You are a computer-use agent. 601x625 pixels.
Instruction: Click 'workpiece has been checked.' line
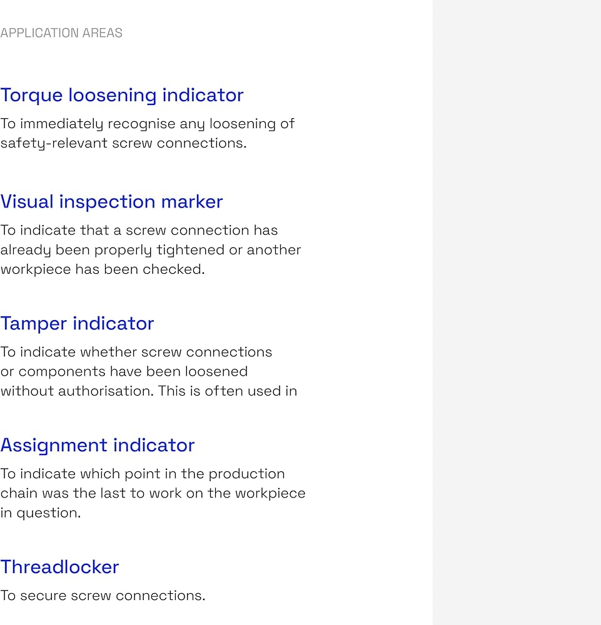[x=103, y=269]
